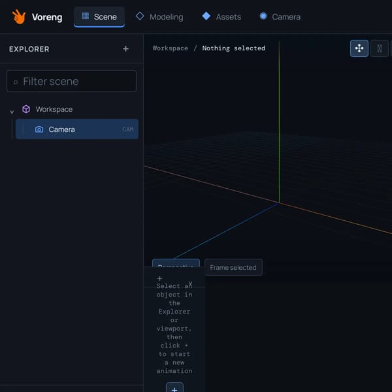Click the Voreng brand name
392x392 pixels.
pos(47,17)
